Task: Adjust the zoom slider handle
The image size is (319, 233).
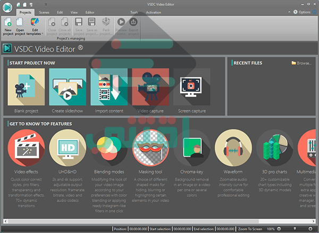Action: pos(295,229)
